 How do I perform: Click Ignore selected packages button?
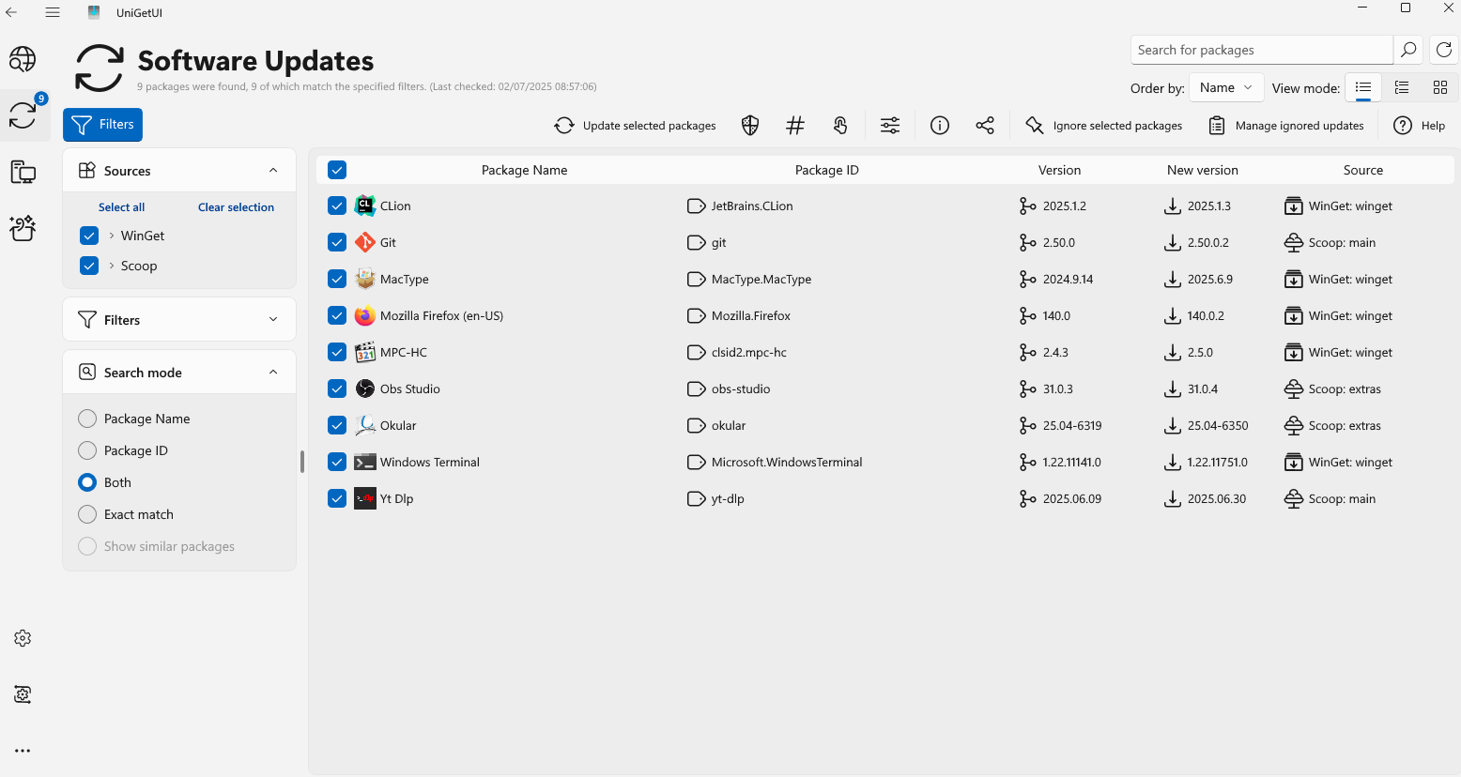point(1103,125)
